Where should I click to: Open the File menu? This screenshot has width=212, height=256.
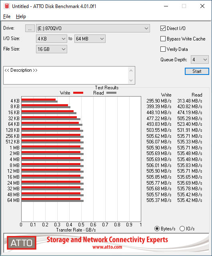[x=7, y=16]
